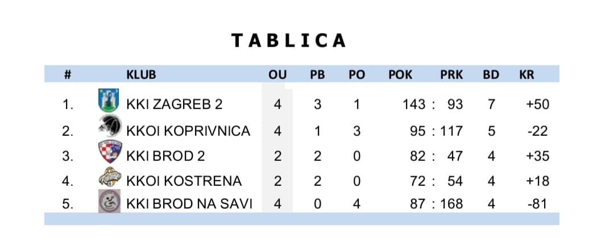The height and width of the screenshot is (241, 614).
Task: Select the KKOI KOPRIVNICA team name
Action: coord(188,131)
